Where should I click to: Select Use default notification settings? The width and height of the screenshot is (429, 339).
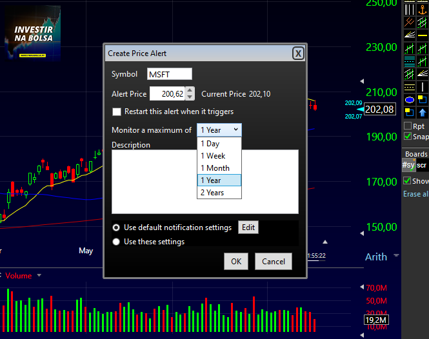click(116, 228)
